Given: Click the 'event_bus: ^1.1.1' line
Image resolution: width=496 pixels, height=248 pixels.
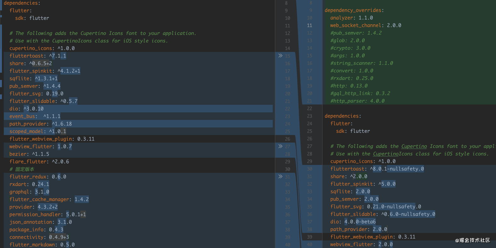Looking at the screenshot, I should pyautogui.click(x=35, y=116).
